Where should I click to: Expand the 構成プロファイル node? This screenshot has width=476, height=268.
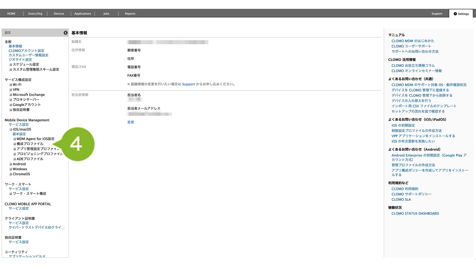pos(15,144)
